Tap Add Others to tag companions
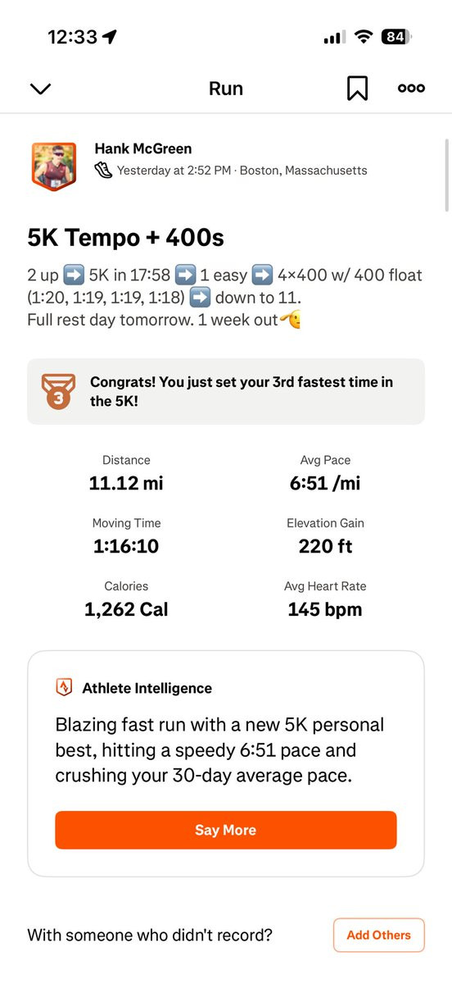 click(x=379, y=935)
